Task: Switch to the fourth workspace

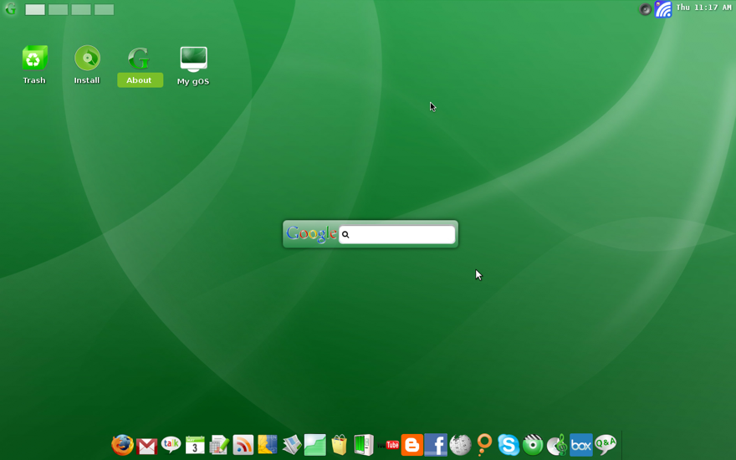Action: (x=105, y=9)
